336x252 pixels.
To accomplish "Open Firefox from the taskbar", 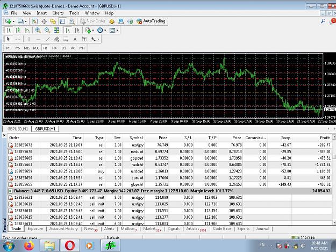I will point(29,246).
